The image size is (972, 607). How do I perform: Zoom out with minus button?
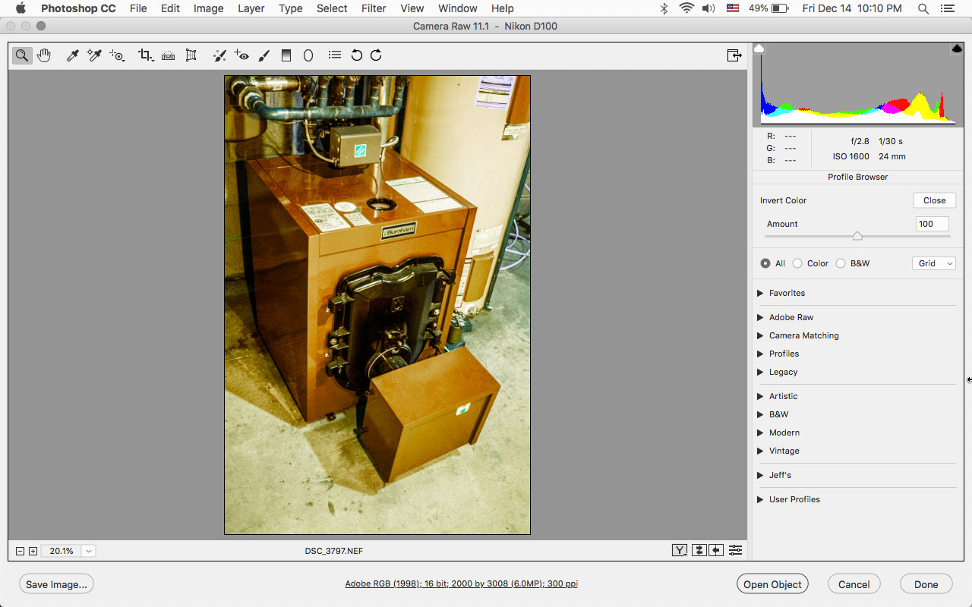click(21, 552)
